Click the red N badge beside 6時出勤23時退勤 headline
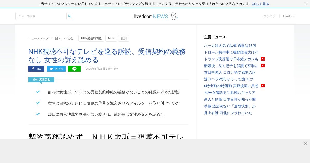 (263, 86)
